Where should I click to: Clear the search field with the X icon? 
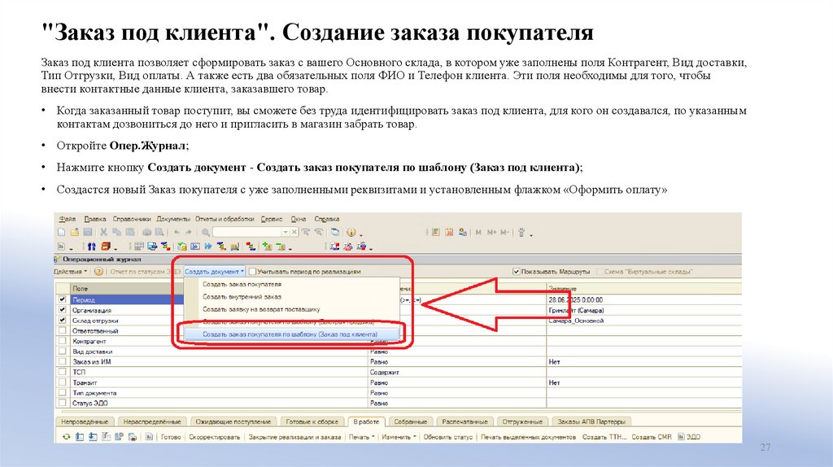coord(294,232)
